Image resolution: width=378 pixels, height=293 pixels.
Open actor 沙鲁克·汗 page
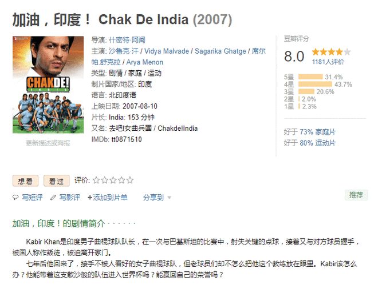pyautogui.click(x=124, y=51)
